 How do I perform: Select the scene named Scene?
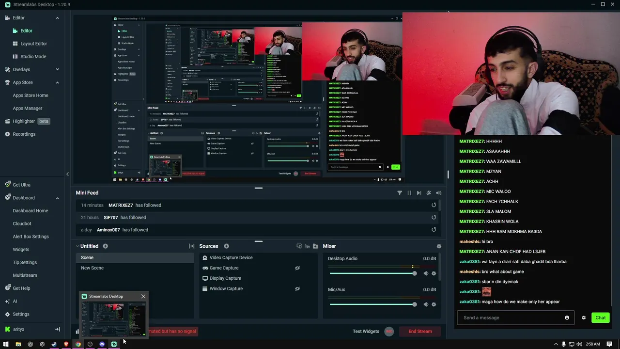tap(135, 257)
